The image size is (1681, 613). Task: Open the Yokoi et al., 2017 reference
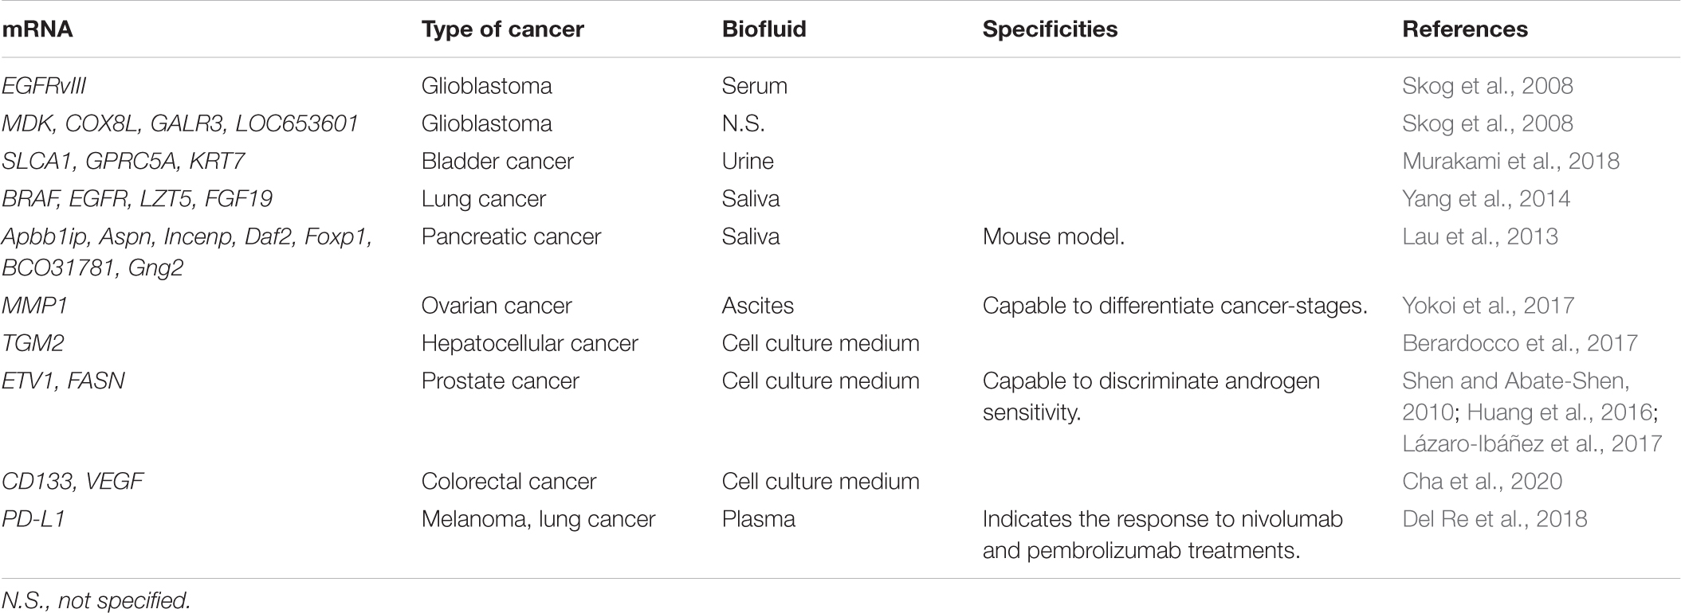pyautogui.click(x=1488, y=306)
